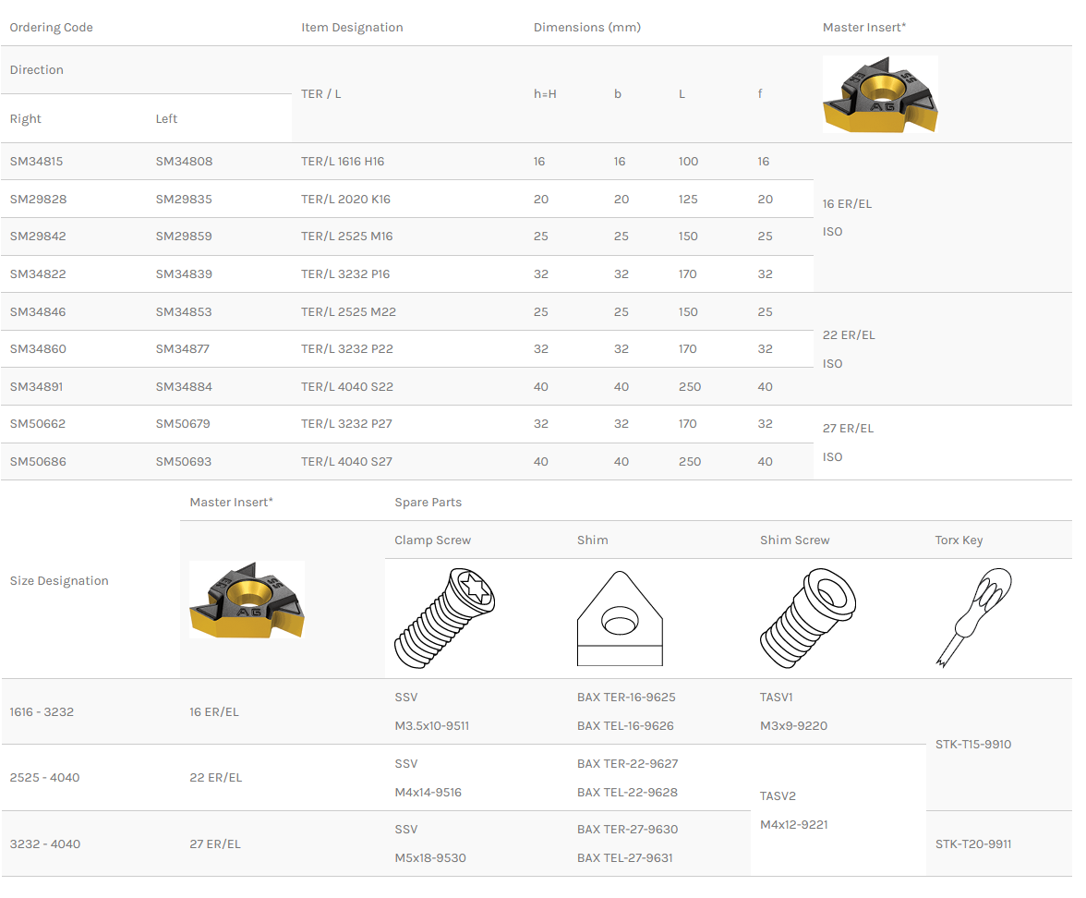The width and height of the screenshot is (1086, 898).
Task: Select right-hand ordering code SM34815
Action: [x=36, y=162]
